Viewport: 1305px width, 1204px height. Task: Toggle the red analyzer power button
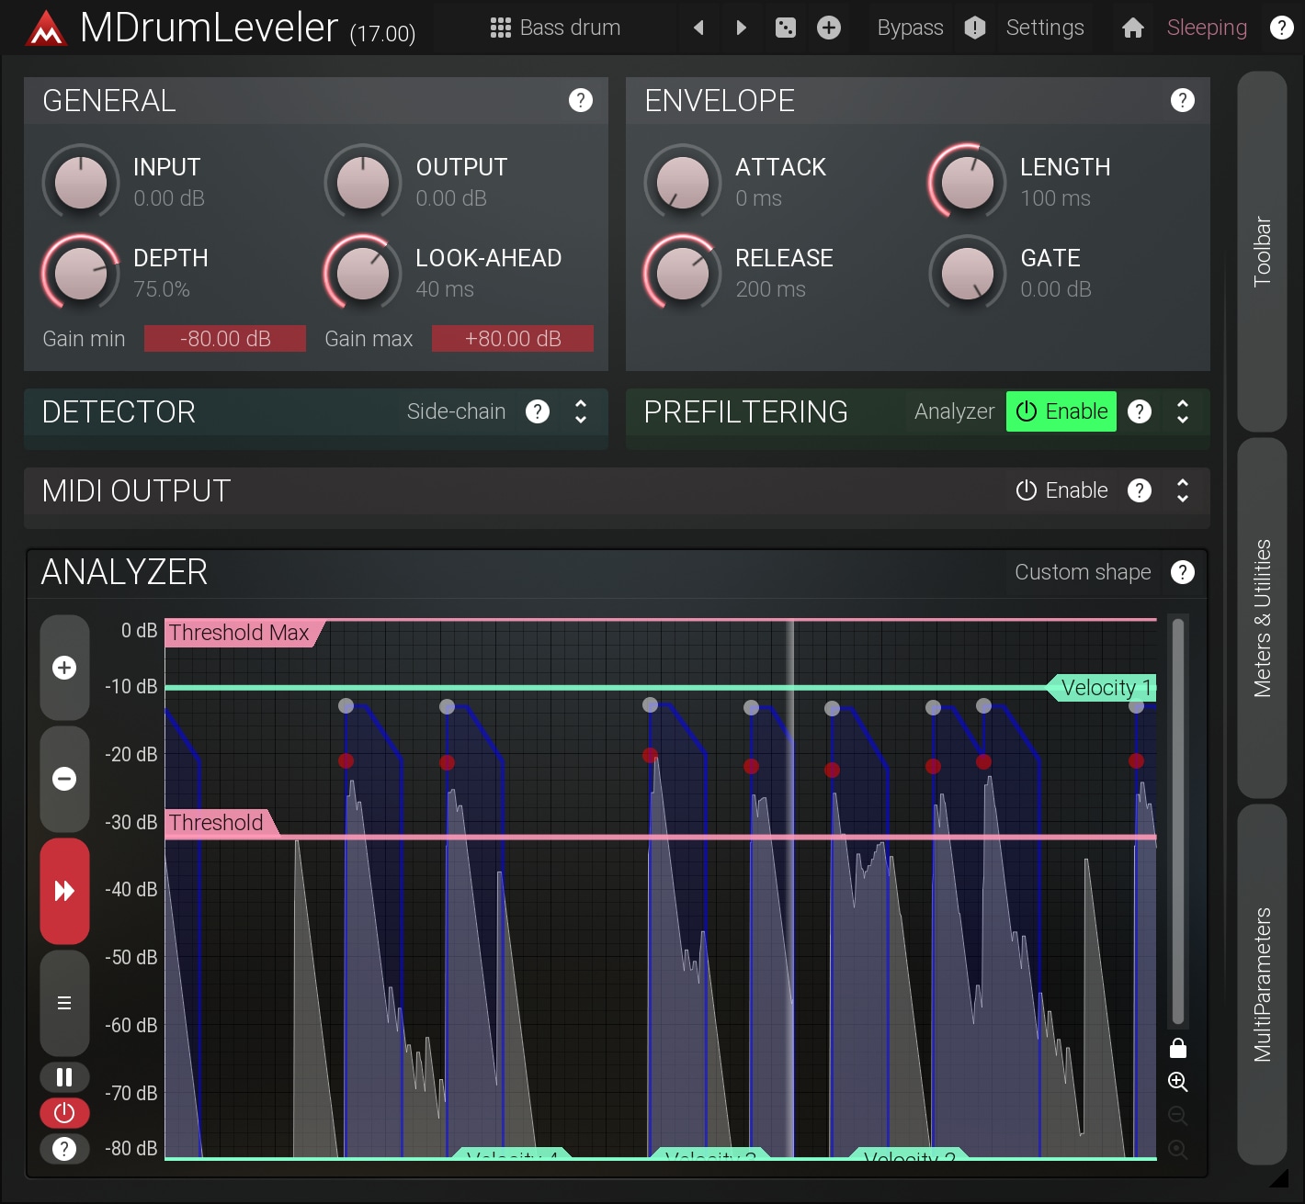64,1113
